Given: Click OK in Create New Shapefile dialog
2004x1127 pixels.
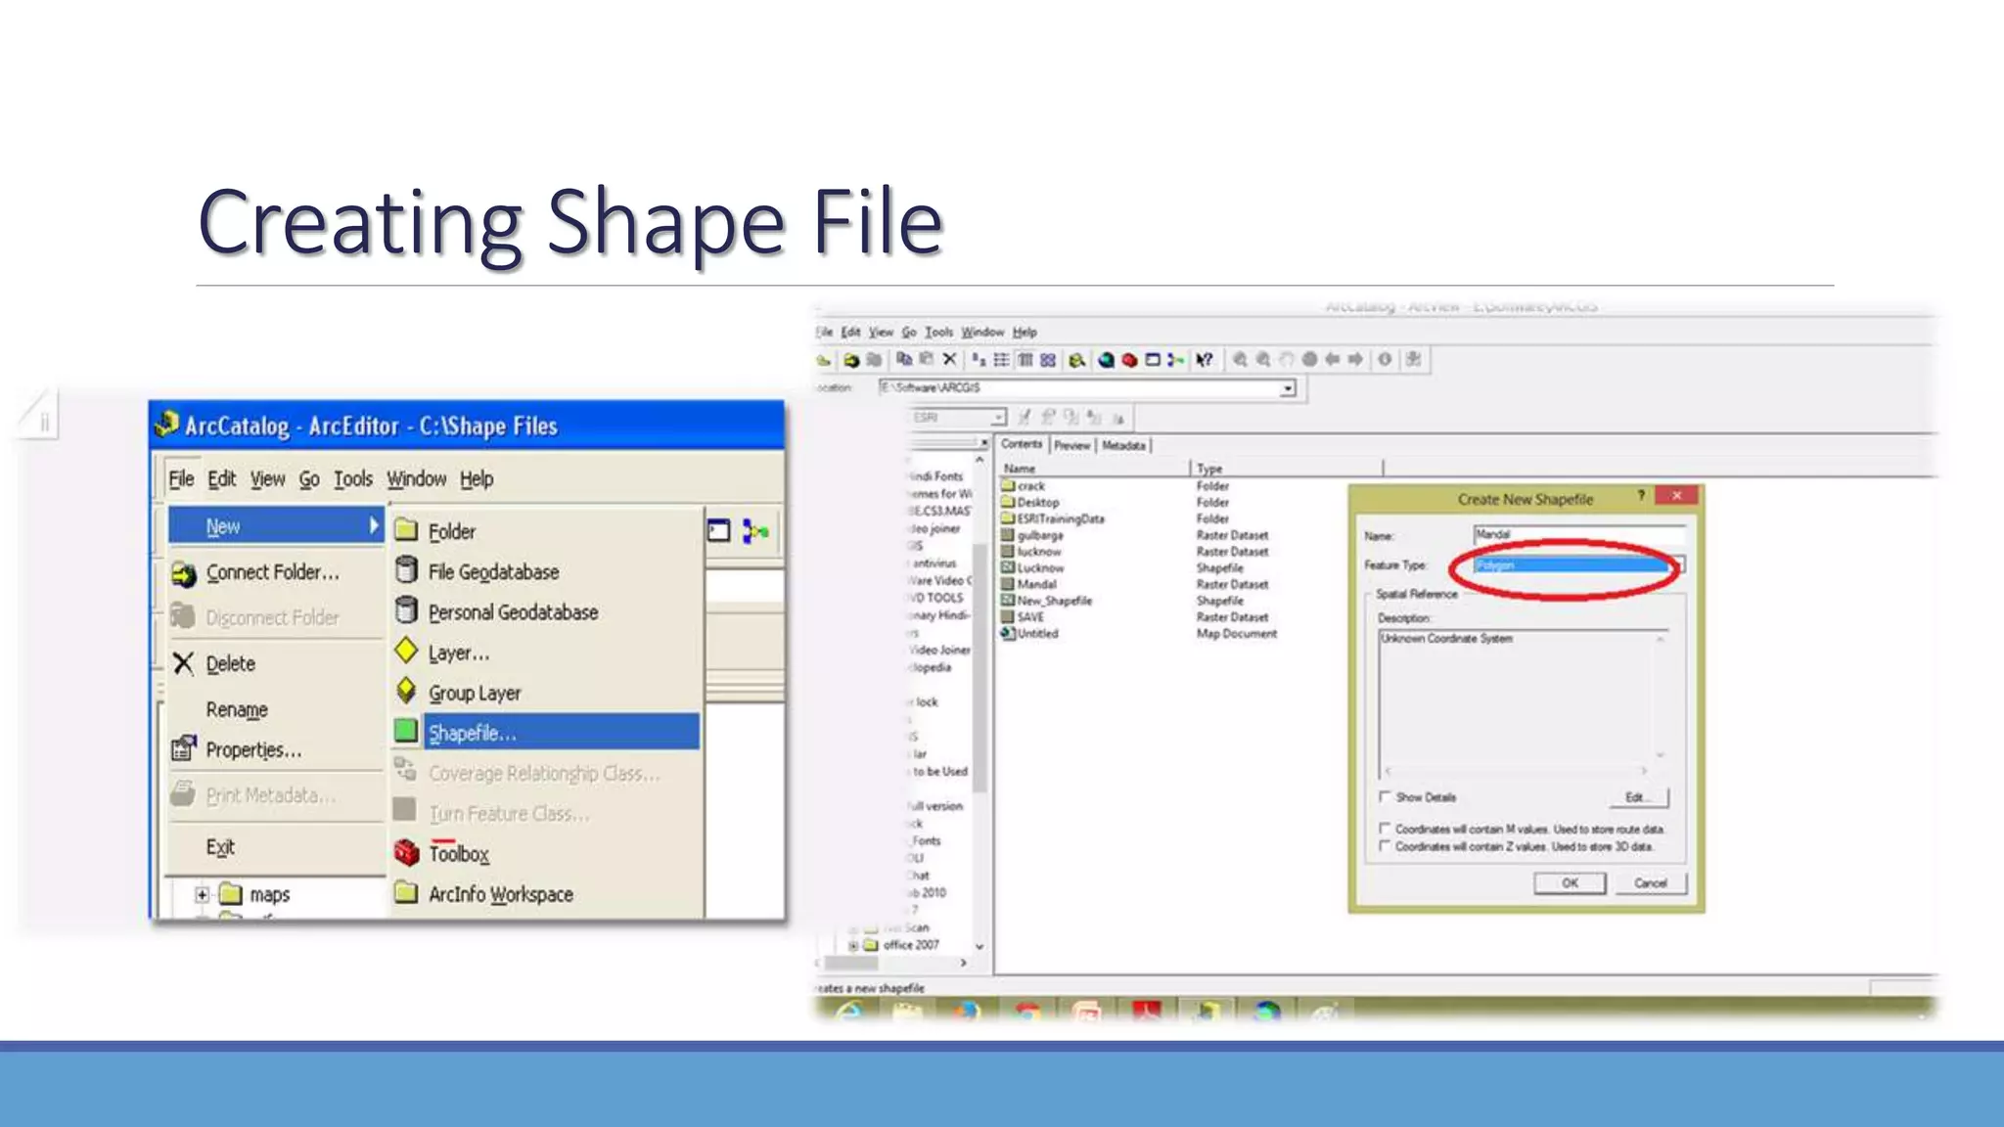Looking at the screenshot, I should click(1570, 882).
